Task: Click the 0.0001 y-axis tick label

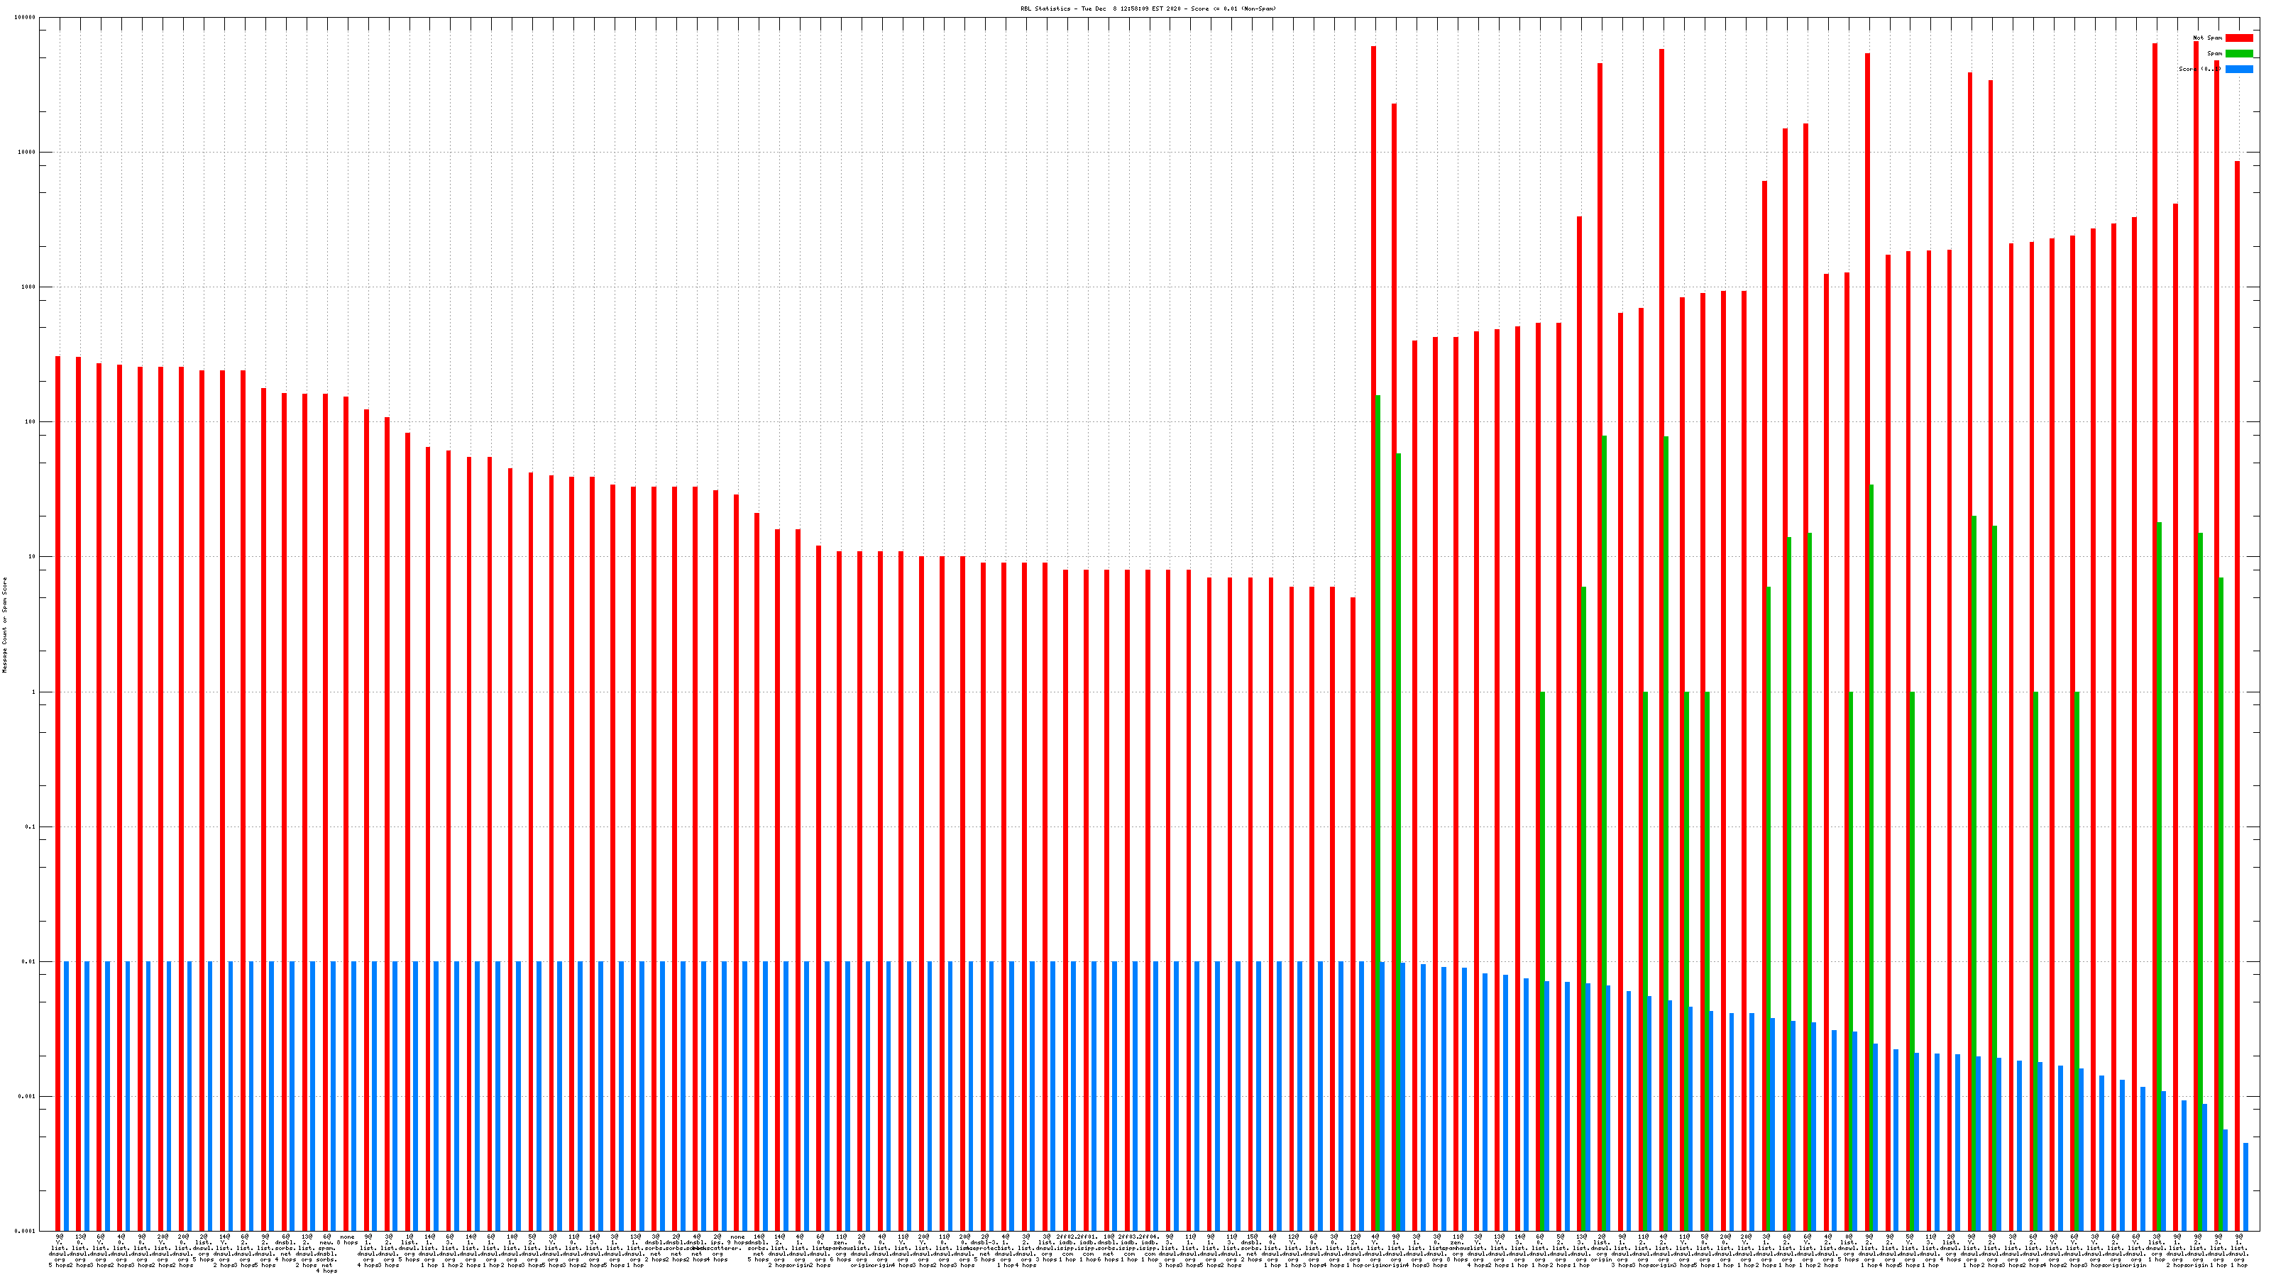Action: [26, 1231]
